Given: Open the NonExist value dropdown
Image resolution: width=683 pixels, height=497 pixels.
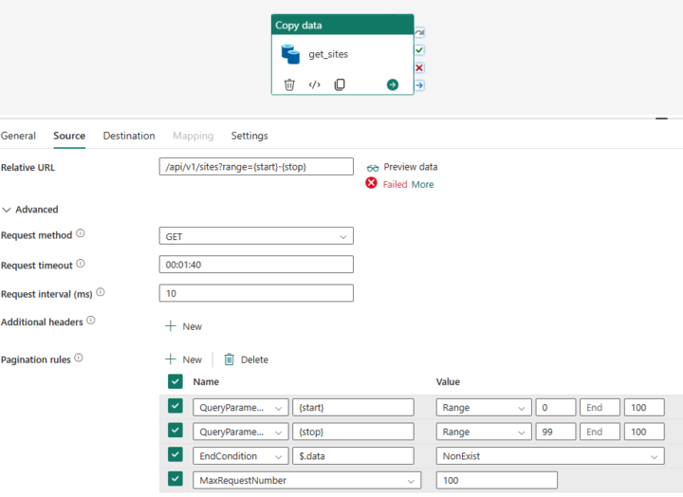Looking at the screenshot, I should pos(550,456).
